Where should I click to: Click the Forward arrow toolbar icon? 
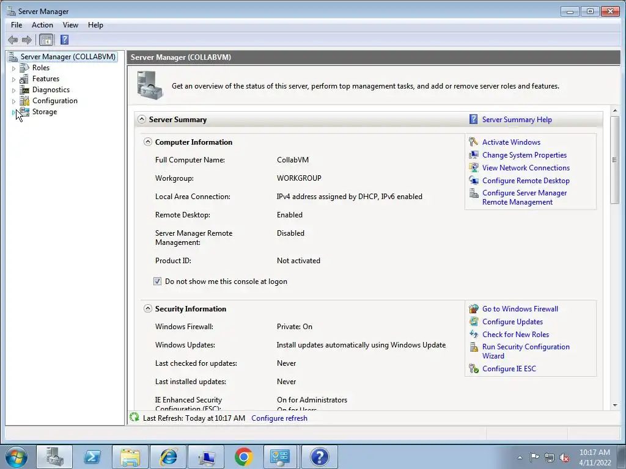(27, 40)
